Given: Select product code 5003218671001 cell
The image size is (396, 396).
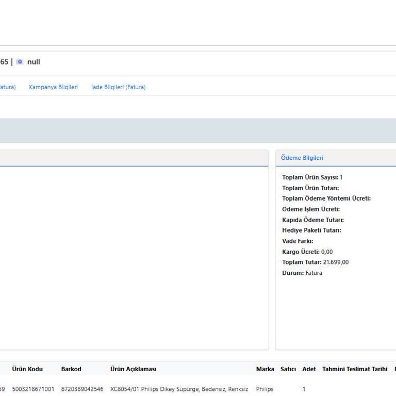Looking at the screenshot, I should coord(33,389).
